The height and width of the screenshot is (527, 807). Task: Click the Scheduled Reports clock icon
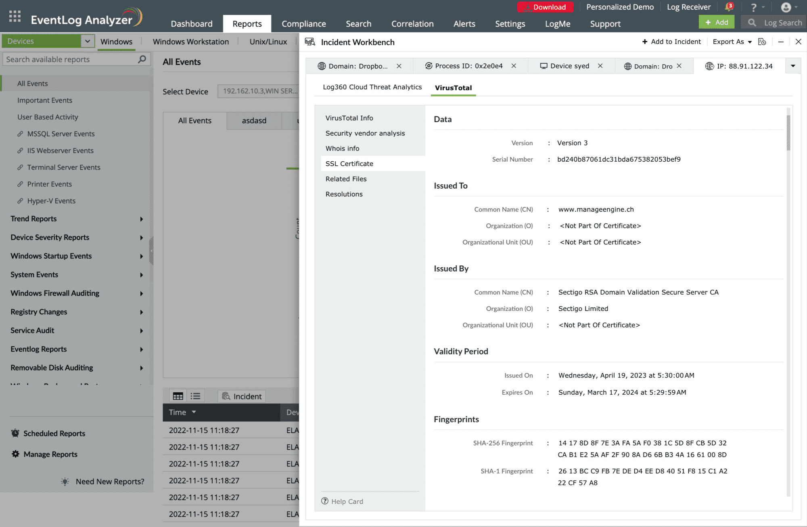[x=15, y=433]
